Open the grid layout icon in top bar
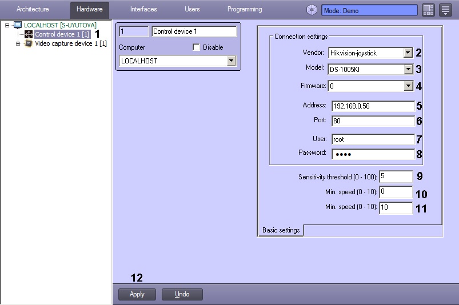The height and width of the screenshot is (305, 459). coord(429,10)
